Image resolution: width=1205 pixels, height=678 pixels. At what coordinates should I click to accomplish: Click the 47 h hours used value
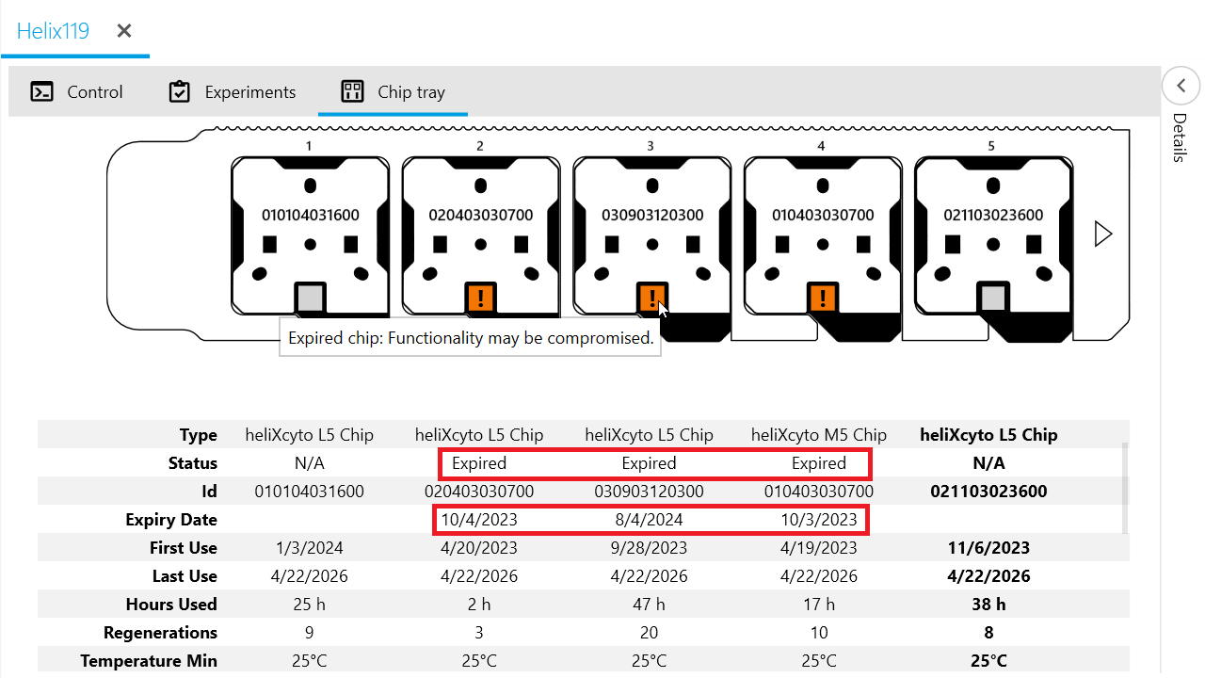pyautogui.click(x=649, y=605)
